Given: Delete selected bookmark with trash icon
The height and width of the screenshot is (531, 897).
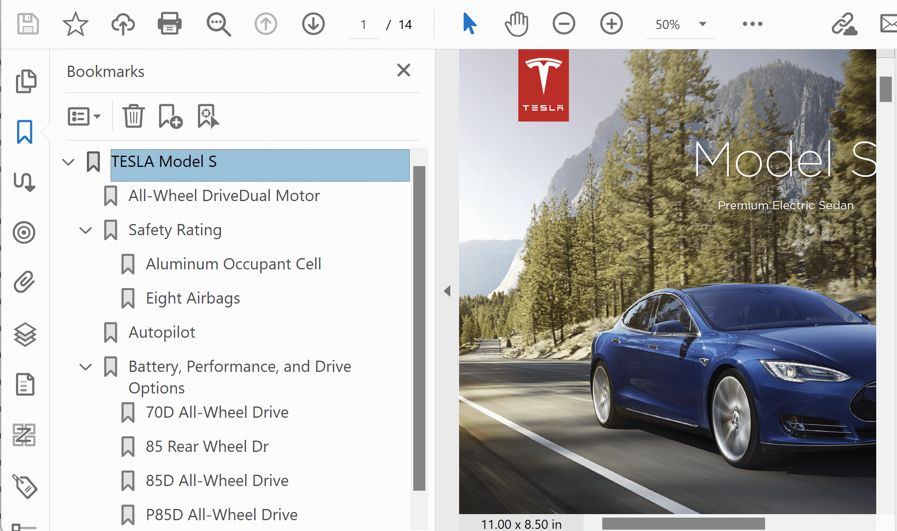Looking at the screenshot, I should click(x=134, y=116).
